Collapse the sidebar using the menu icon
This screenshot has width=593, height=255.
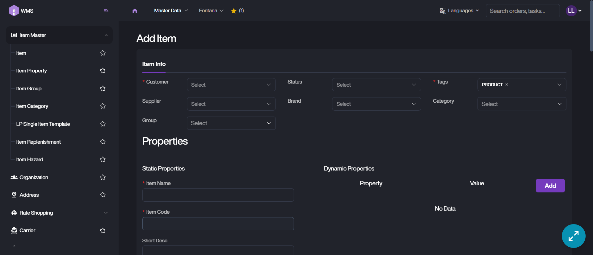[x=106, y=11]
